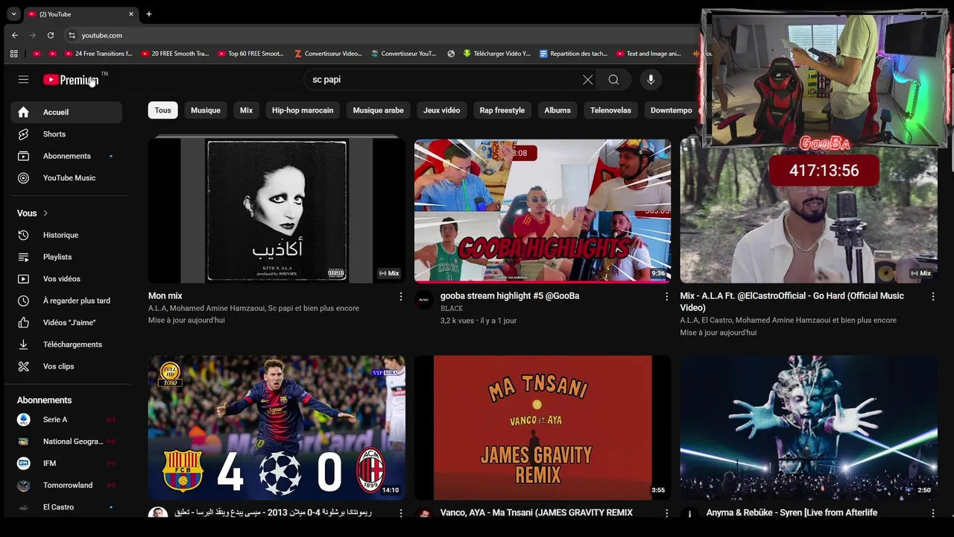This screenshot has width=954, height=537.
Task: Open Téléchargements in the sidebar
Action: point(66,344)
